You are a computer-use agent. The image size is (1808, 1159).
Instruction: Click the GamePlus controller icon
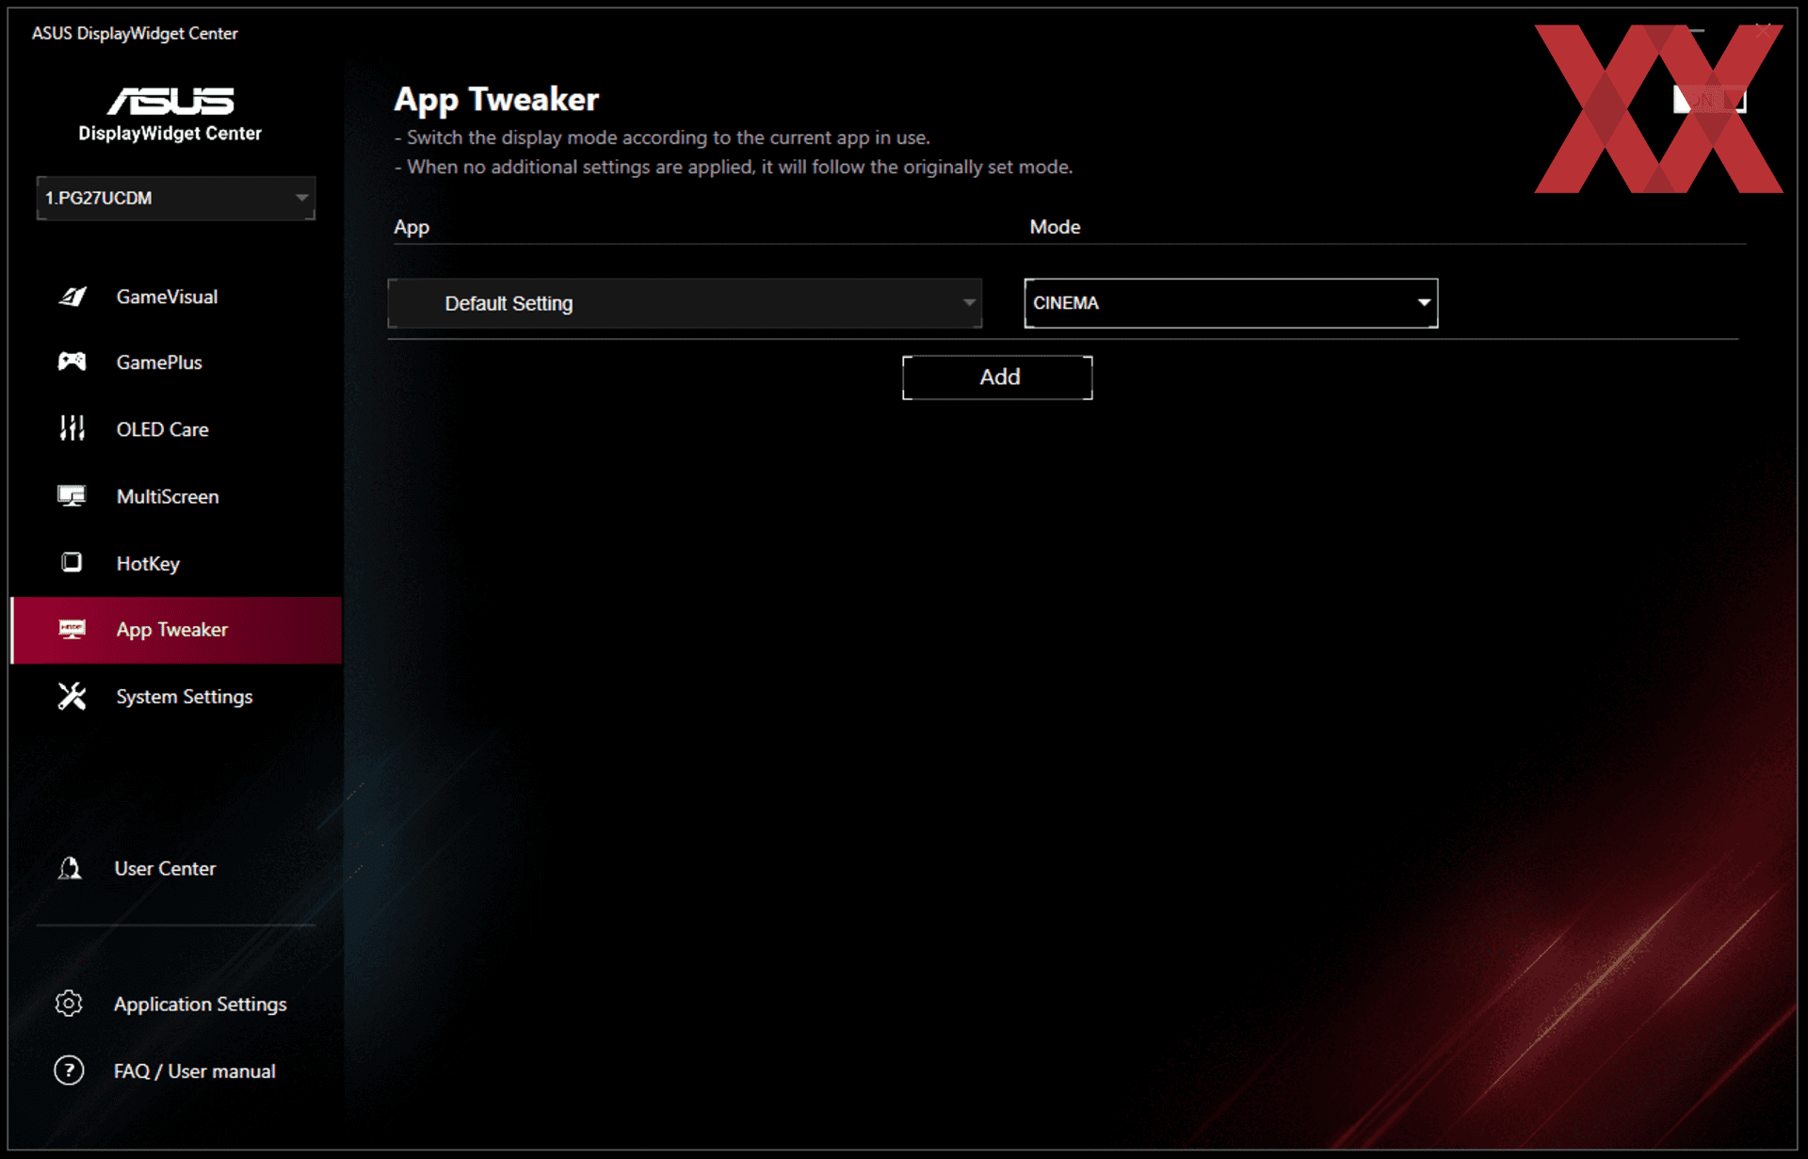tap(72, 362)
